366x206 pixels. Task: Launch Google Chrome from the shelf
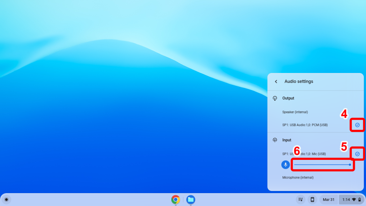(x=175, y=200)
